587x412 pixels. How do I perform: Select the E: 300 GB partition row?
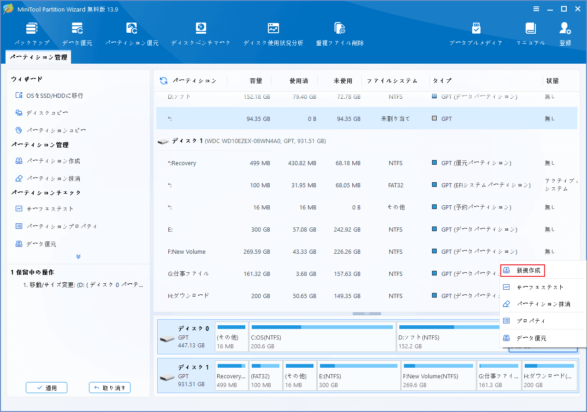(367, 229)
